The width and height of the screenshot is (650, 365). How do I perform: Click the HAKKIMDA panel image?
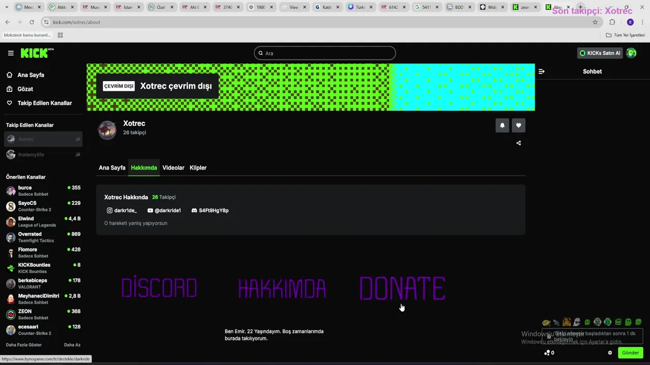click(x=282, y=288)
